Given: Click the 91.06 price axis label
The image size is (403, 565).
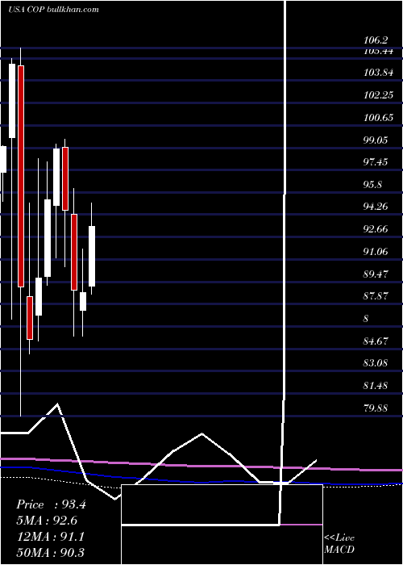Looking at the screenshot, I should coord(376,251).
